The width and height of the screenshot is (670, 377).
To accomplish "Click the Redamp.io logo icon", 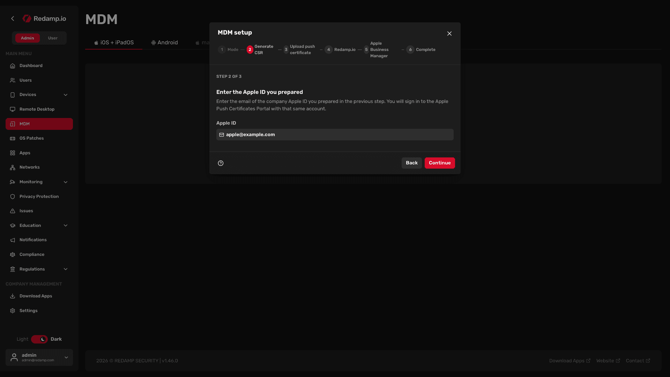I will 27,19.
